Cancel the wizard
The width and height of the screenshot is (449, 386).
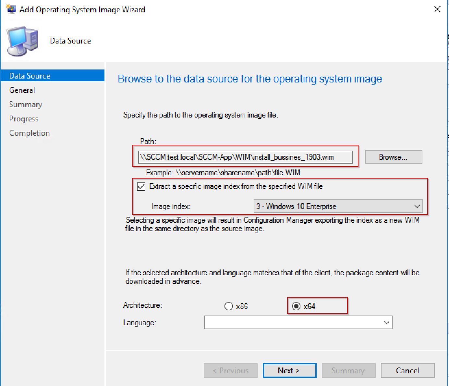click(x=407, y=370)
